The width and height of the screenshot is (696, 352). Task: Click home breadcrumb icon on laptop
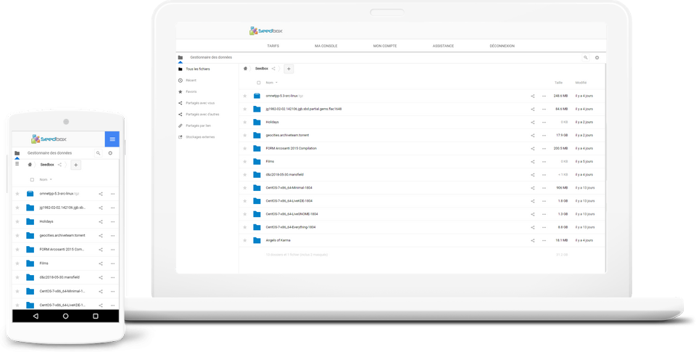(x=245, y=68)
